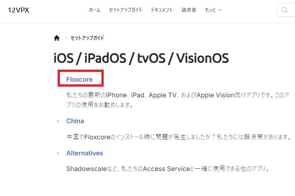Viewport: 295px width, 196px height.
Task: Open the Floxcore guide link
Action: [x=80, y=79]
